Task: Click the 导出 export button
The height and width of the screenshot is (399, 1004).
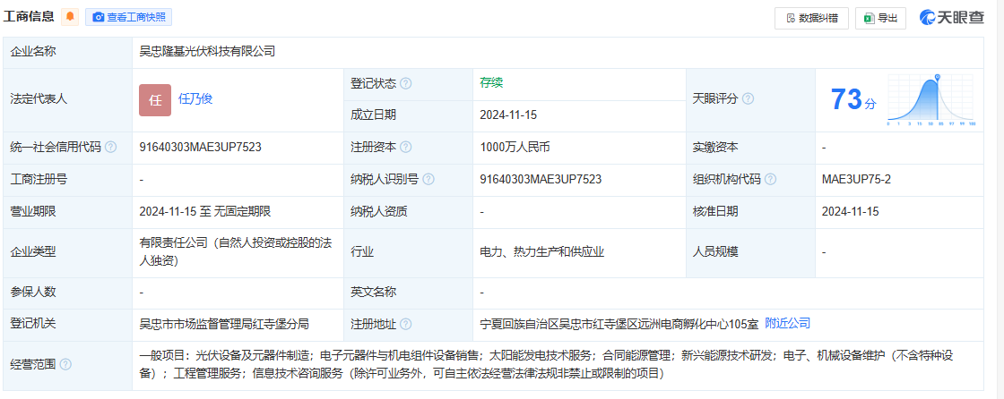Action: [x=880, y=18]
